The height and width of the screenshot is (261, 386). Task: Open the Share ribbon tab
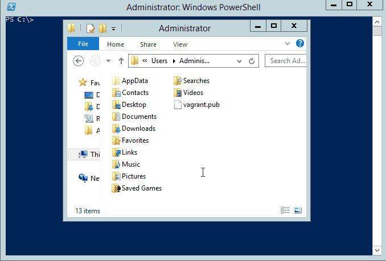pyautogui.click(x=148, y=44)
